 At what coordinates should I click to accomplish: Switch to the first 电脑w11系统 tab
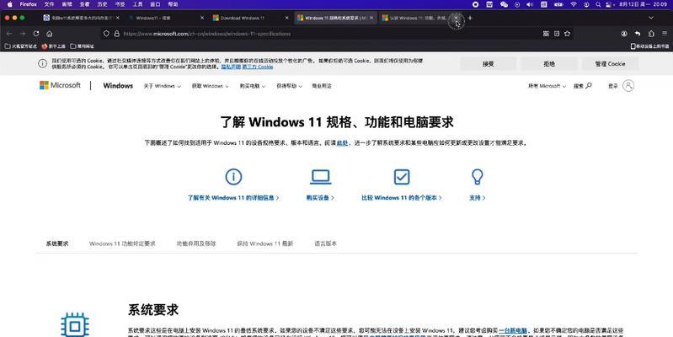82,18
